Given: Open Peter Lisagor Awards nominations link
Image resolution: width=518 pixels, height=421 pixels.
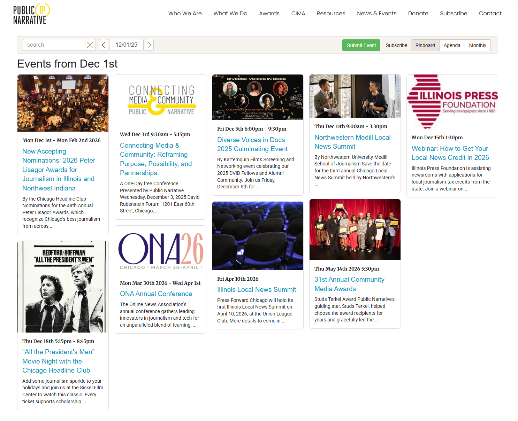Looking at the screenshot, I should (x=59, y=170).
